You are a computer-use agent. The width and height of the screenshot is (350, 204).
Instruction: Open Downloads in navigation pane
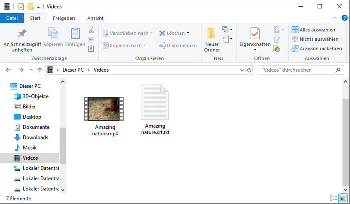coord(35,137)
